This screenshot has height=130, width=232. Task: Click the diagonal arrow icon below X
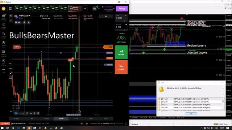(x=11, y=21)
